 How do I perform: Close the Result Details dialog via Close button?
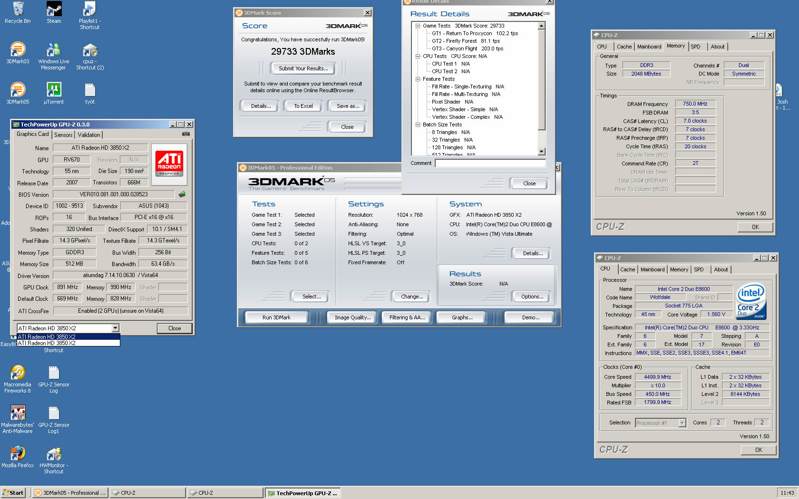(529, 183)
